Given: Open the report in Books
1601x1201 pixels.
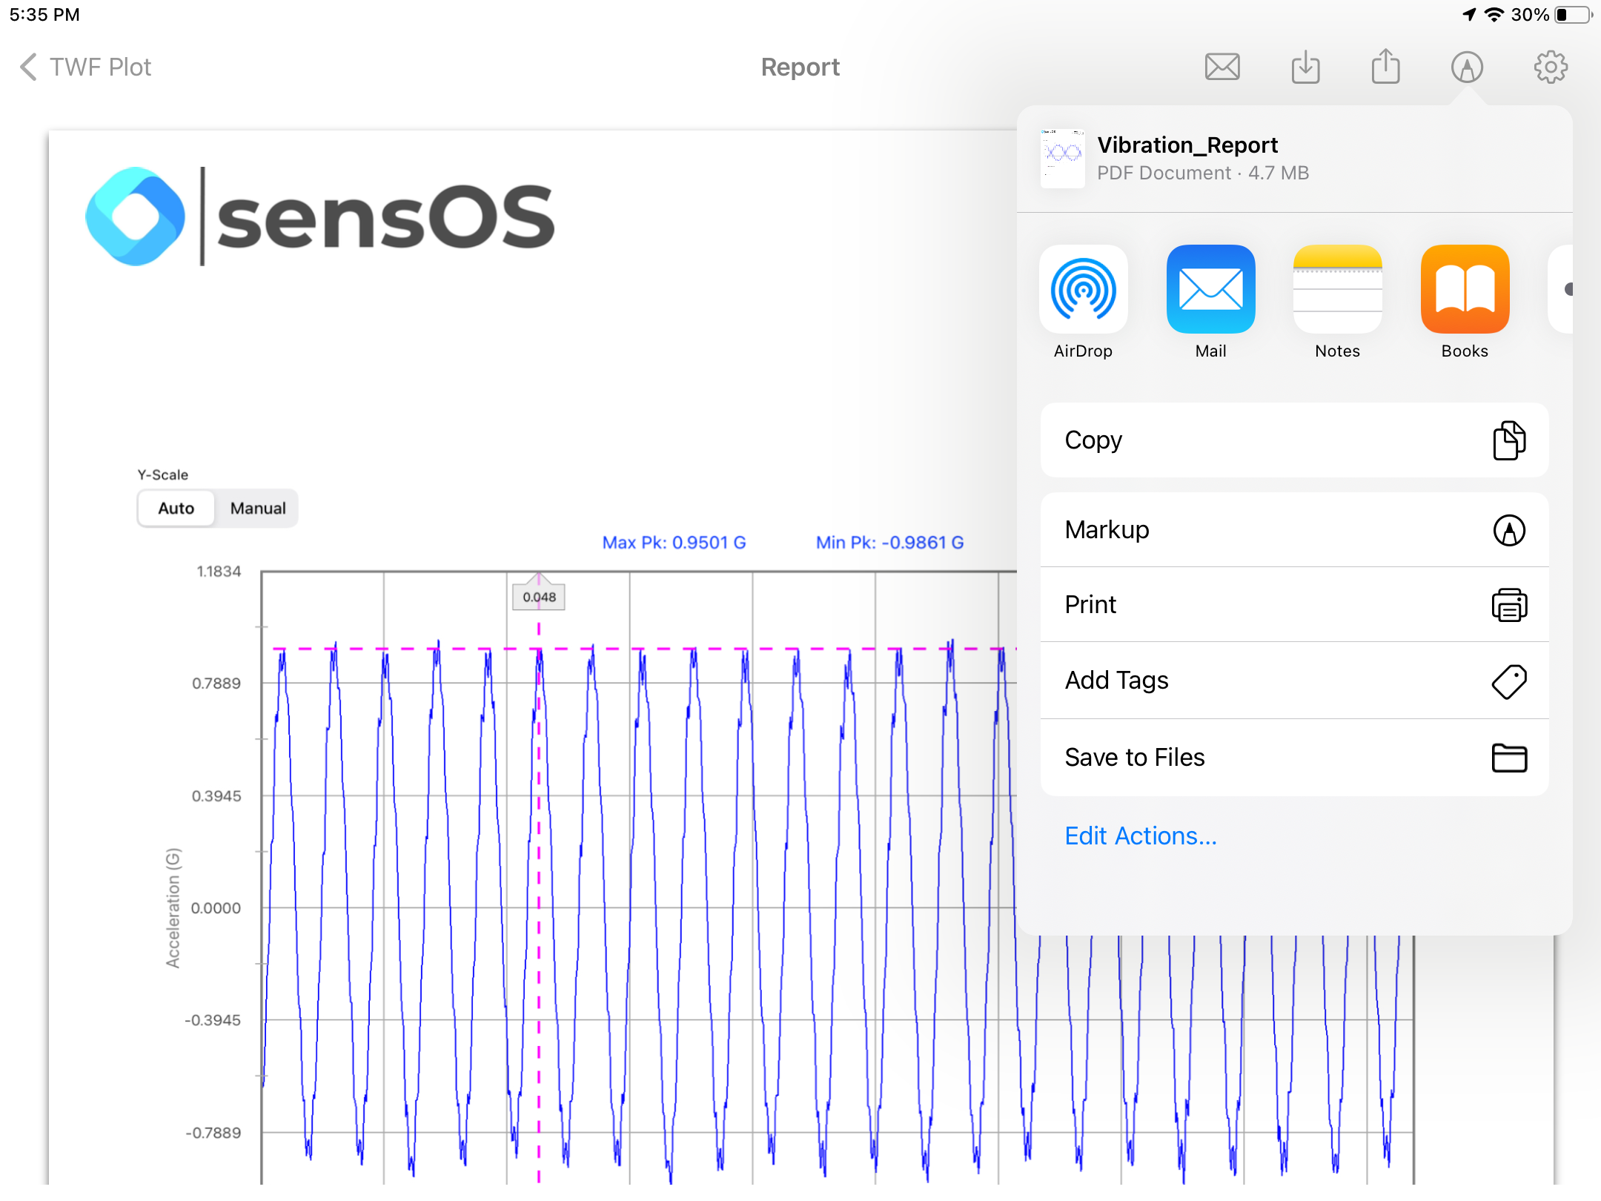Looking at the screenshot, I should (1465, 302).
